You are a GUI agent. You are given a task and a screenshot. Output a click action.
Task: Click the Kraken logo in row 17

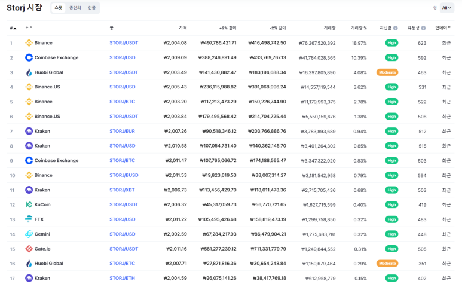(29, 278)
